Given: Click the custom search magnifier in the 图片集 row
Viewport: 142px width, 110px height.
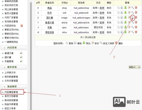Looking at the screenshot, I should [133, 17].
